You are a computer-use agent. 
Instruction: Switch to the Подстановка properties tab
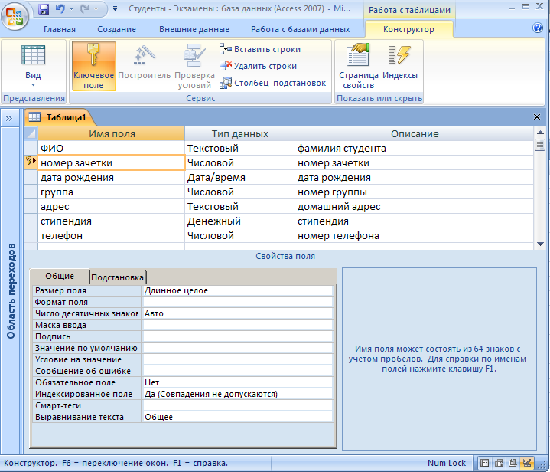[118, 277]
